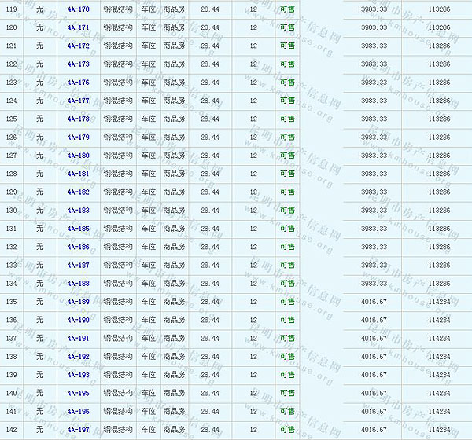Open unit 4A-182 details
This screenshot has height=440, width=472.
pos(78,192)
